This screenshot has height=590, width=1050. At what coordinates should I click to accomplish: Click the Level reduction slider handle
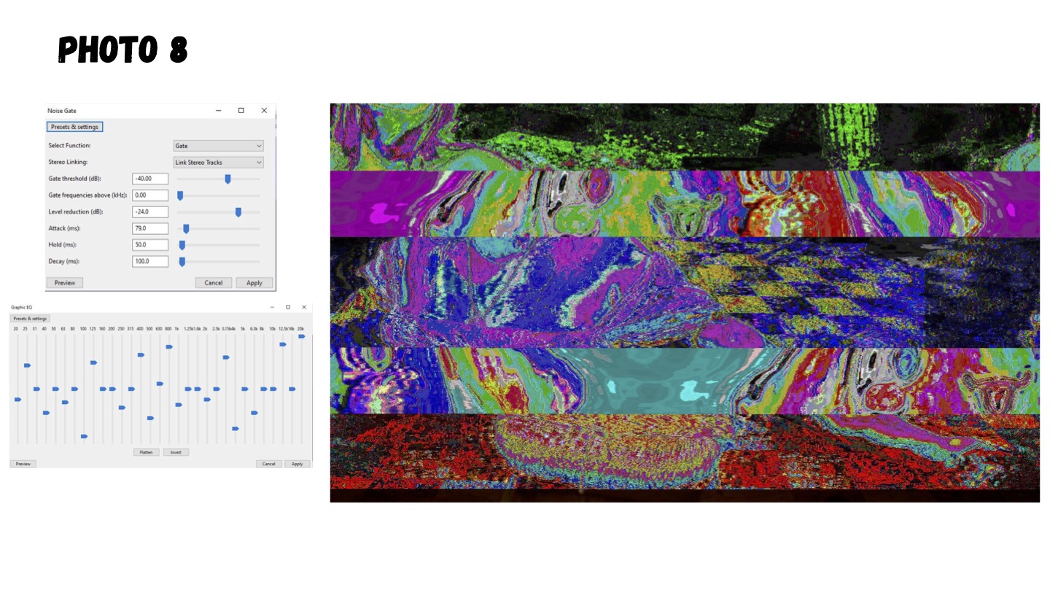point(238,212)
